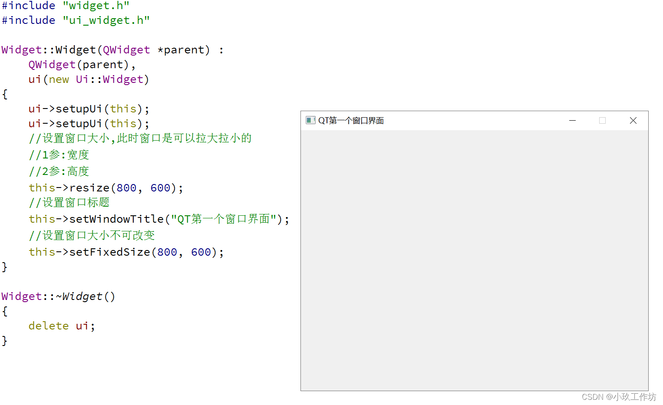Click the comment //设置窗口大小,此时窗口是可以拉大拉小的
This screenshot has width=663, height=405.
(140, 138)
